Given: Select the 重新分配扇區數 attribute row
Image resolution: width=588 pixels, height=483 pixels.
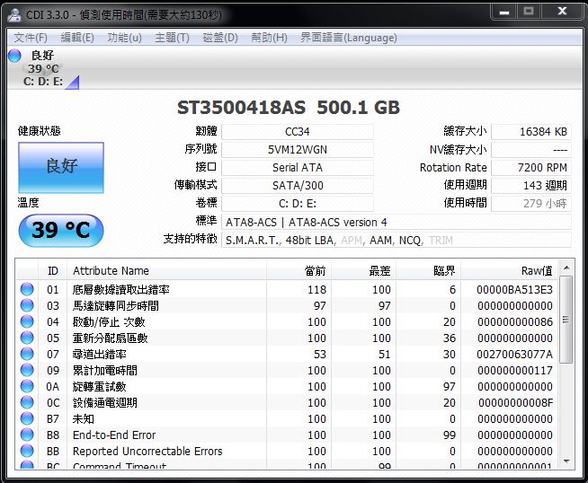Looking at the screenshot, I should (x=287, y=338).
